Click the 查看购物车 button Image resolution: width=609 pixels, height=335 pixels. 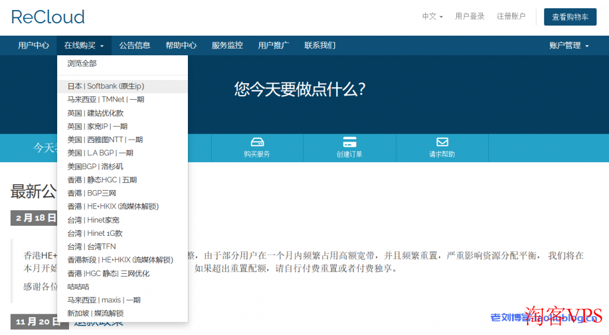570,17
